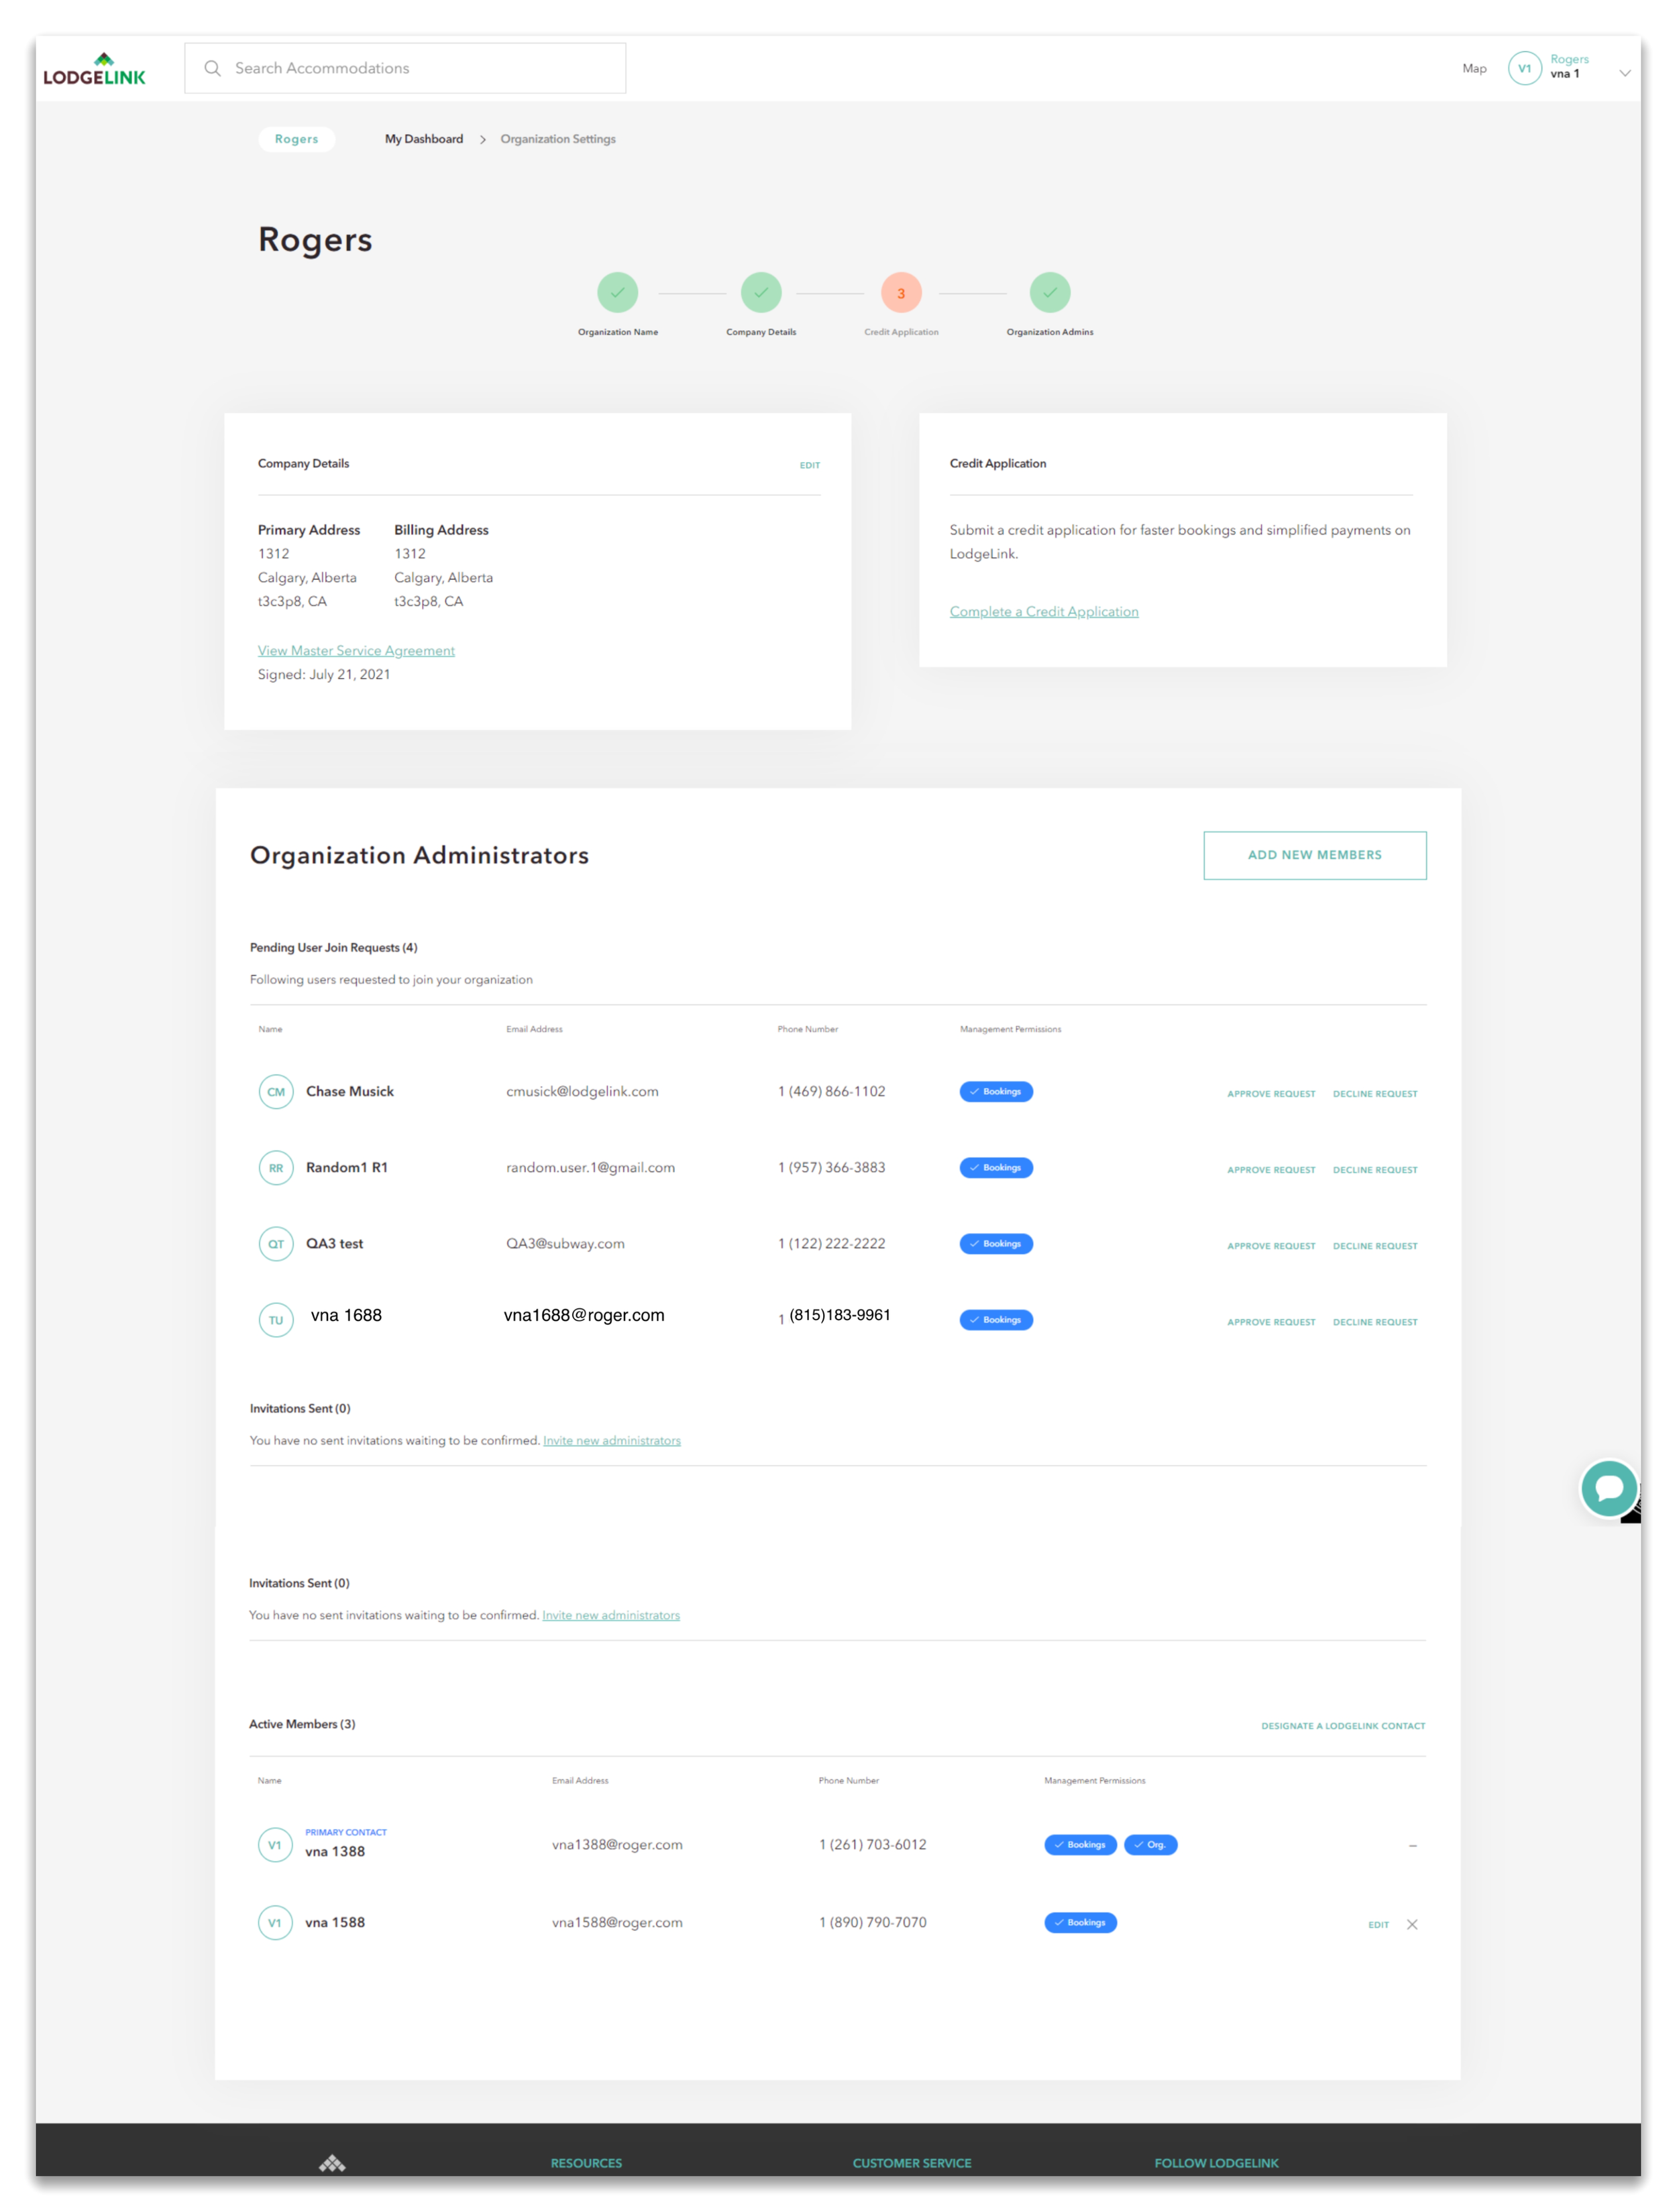Approve request for vna 1688
1677x2212 pixels.
point(1270,1322)
